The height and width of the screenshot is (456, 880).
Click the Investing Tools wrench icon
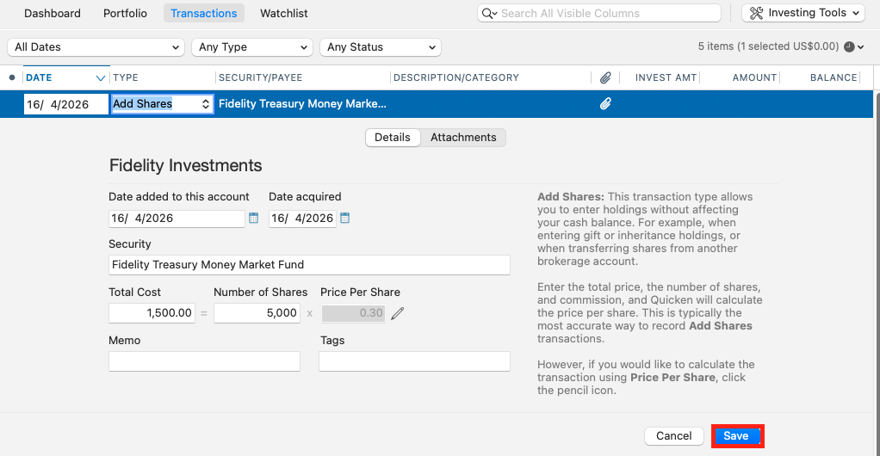click(757, 13)
